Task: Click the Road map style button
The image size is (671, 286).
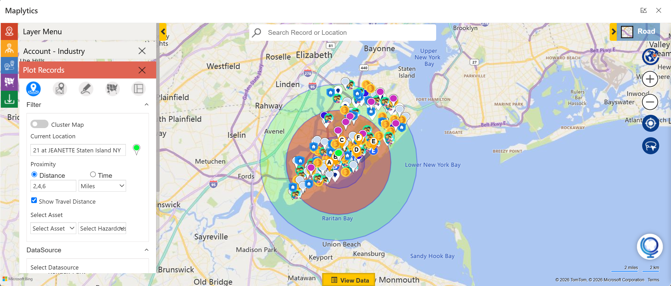Action: tap(638, 32)
